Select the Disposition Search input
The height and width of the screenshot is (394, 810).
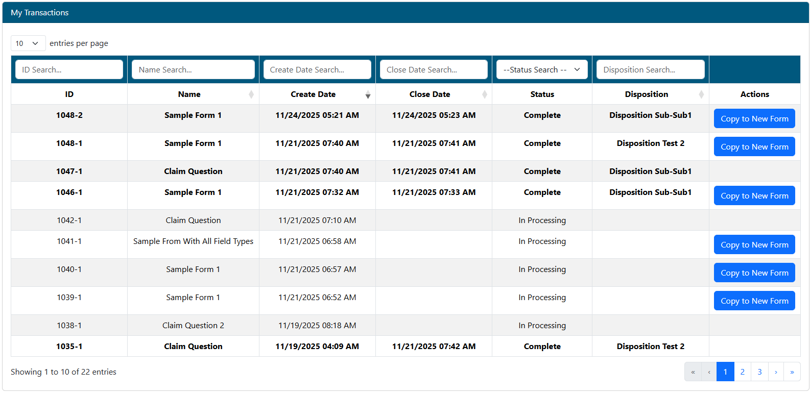(x=650, y=70)
